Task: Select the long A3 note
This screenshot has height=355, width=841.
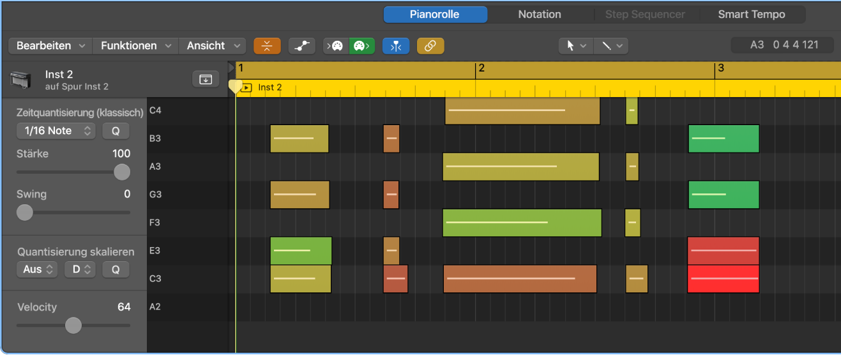Action: click(521, 167)
